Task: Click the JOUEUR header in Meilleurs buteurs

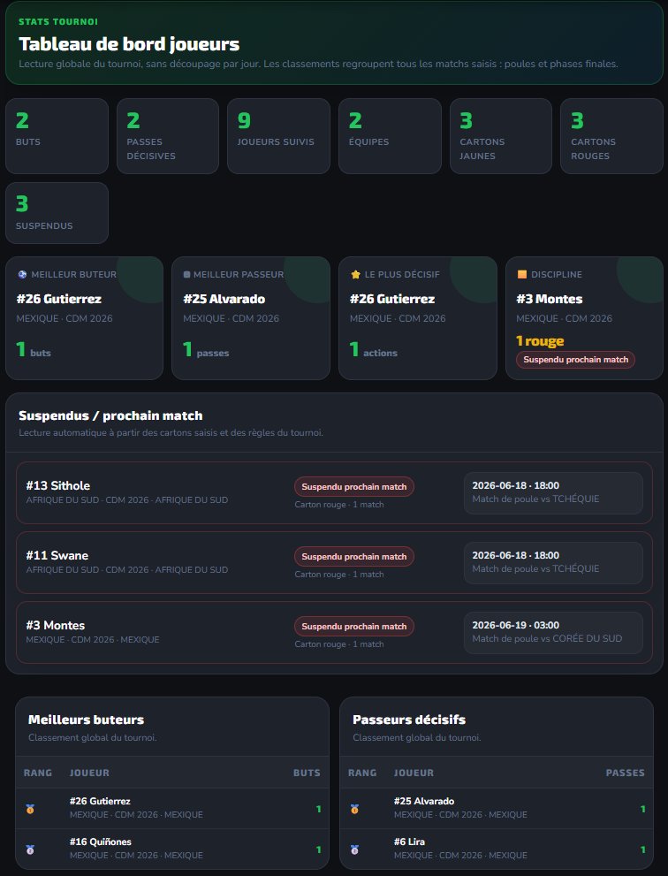Action: tap(89, 773)
